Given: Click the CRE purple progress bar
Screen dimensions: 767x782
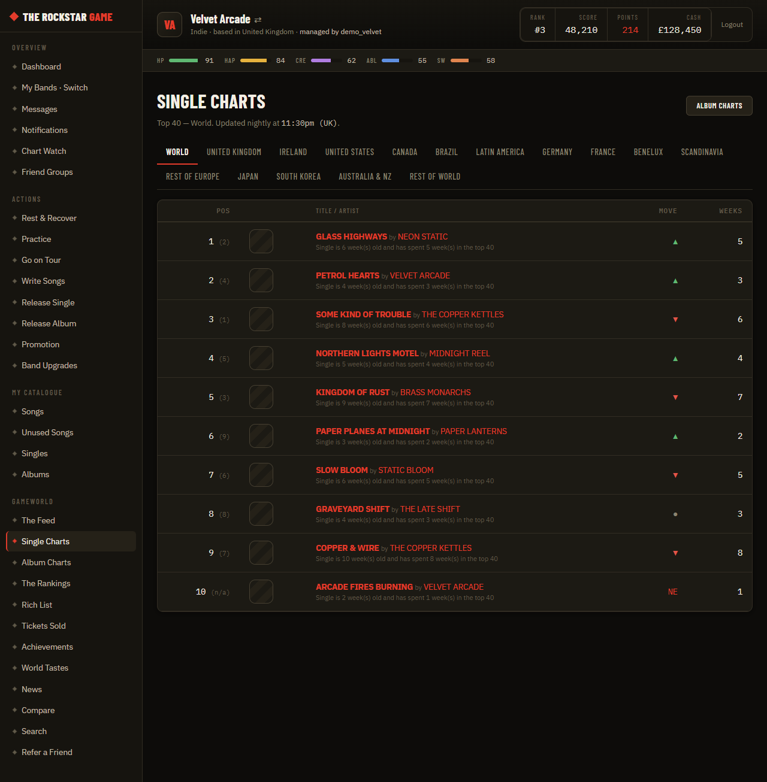Looking at the screenshot, I should [325, 60].
